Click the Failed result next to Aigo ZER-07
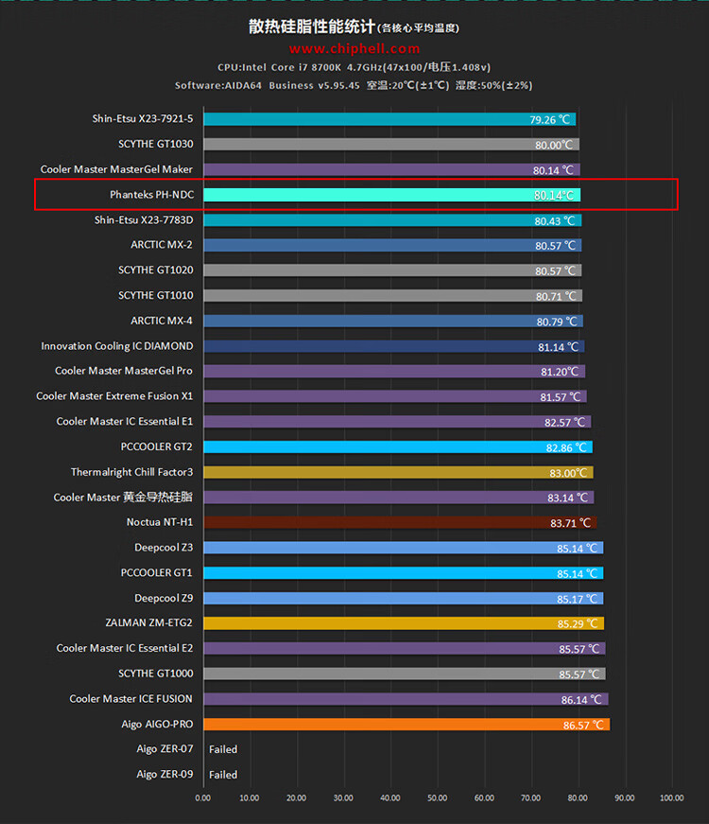 click(x=223, y=749)
